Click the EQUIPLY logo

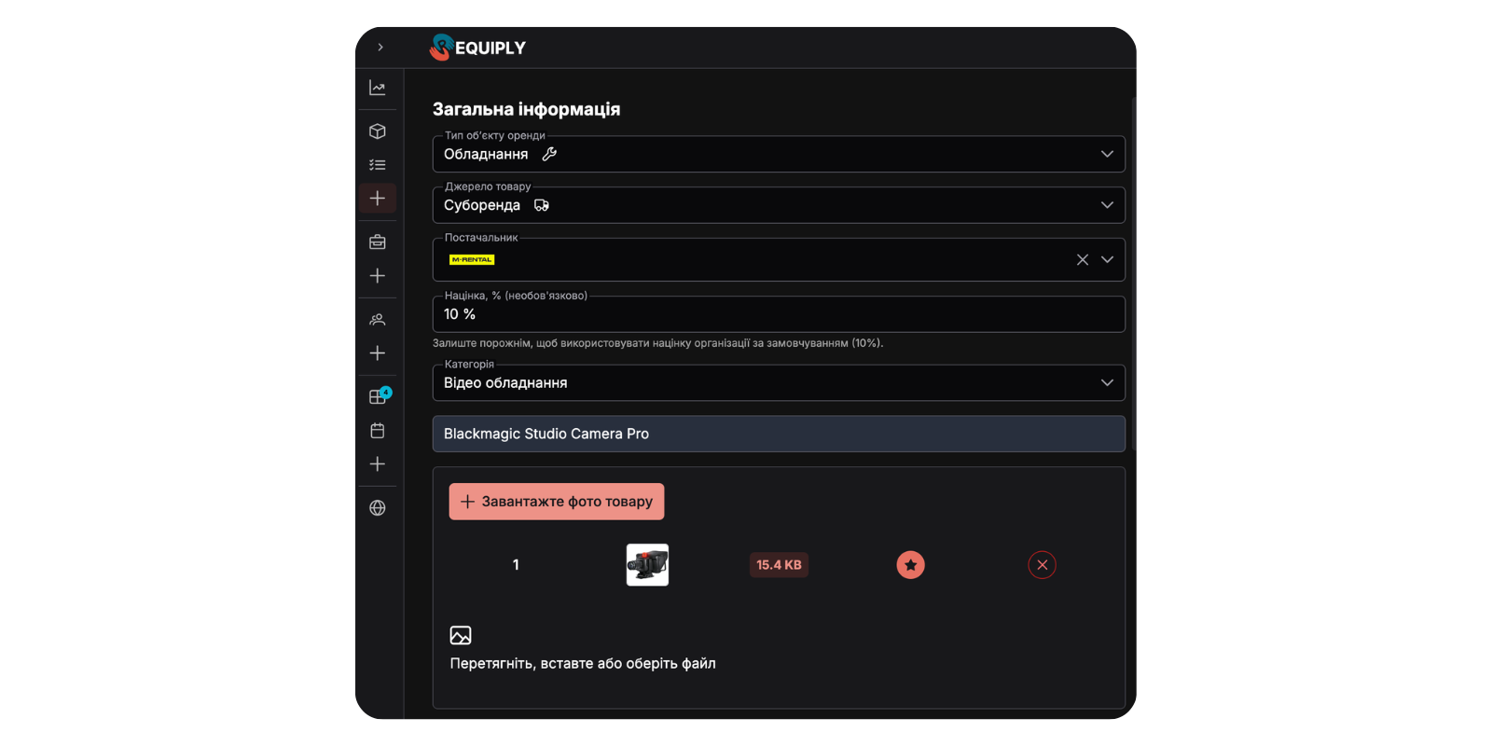coord(477,48)
